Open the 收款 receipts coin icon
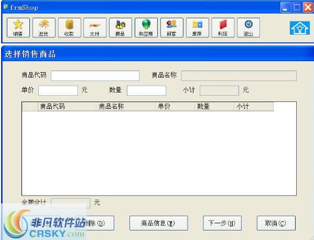314x240 pixels. click(x=70, y=28)
